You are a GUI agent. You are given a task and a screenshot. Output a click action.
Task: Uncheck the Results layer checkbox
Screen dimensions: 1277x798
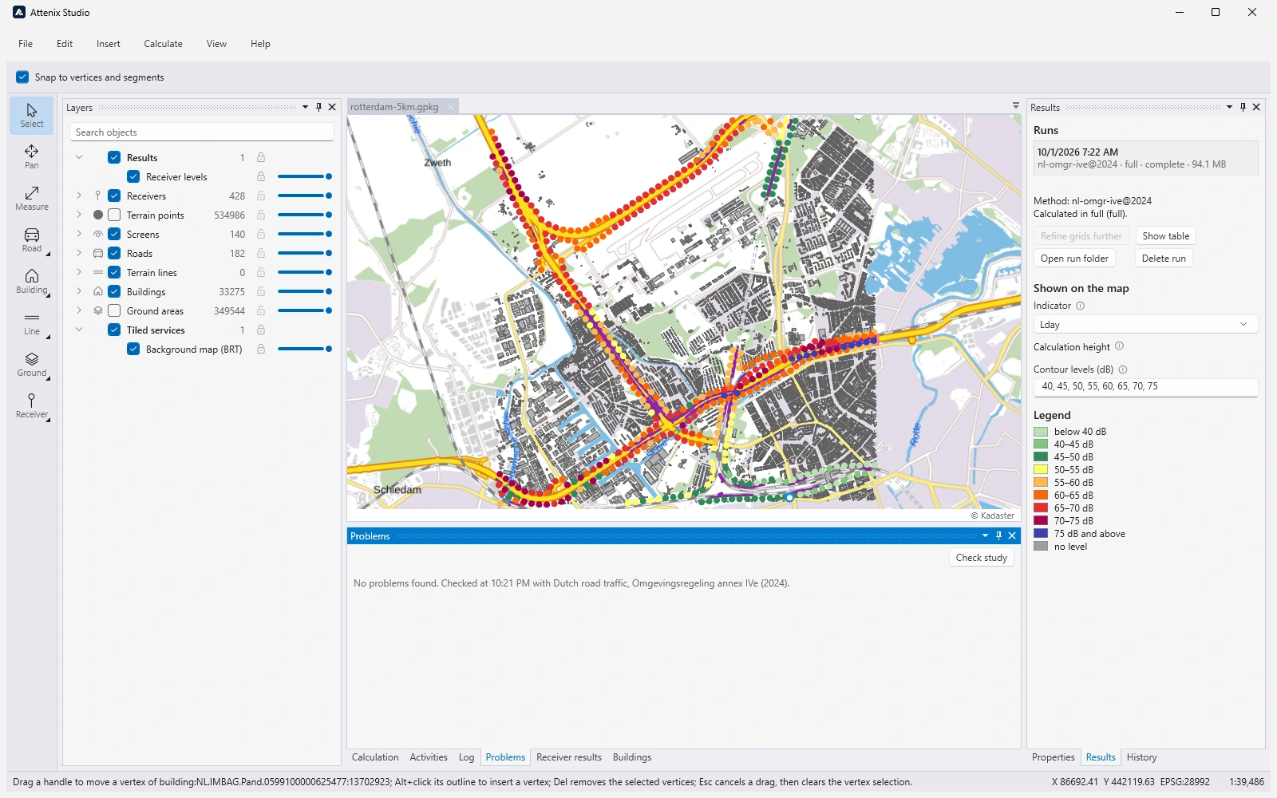(114, 157)
